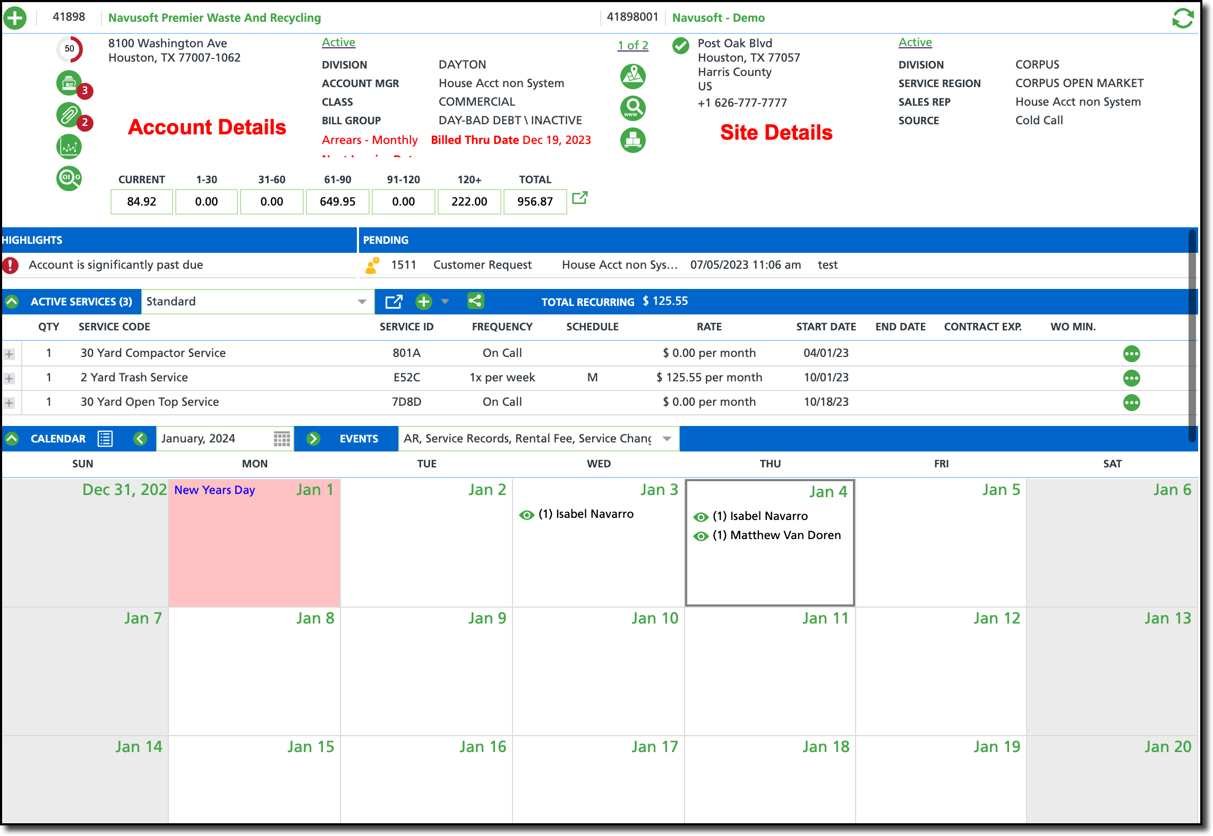
Task: Click the refresh icon at top right
Action: 1183,18
